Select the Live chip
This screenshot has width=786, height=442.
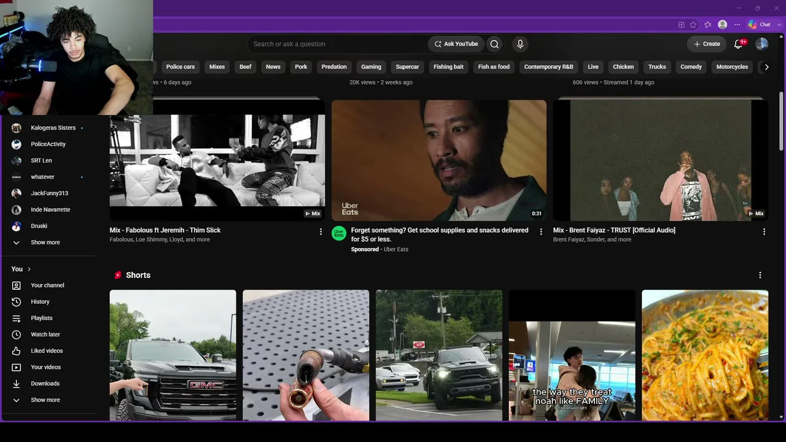tap(593, 67)
